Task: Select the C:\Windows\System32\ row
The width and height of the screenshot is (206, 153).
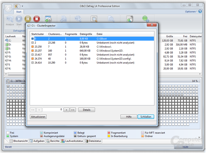Action: 92,51
